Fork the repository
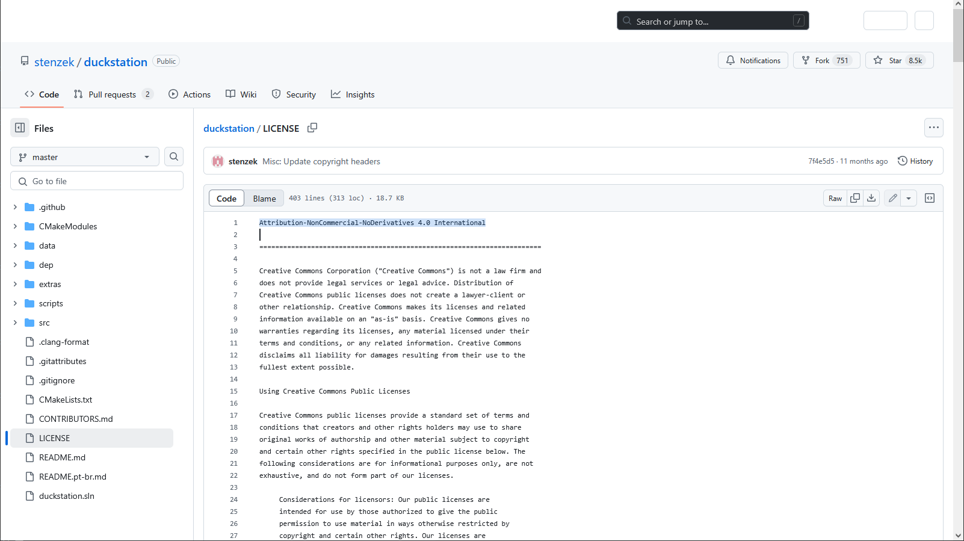 coord(827,60)
